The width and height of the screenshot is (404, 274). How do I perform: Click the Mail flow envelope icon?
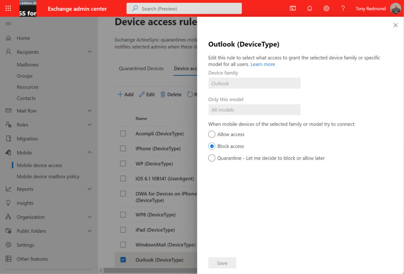click(8, 111)
